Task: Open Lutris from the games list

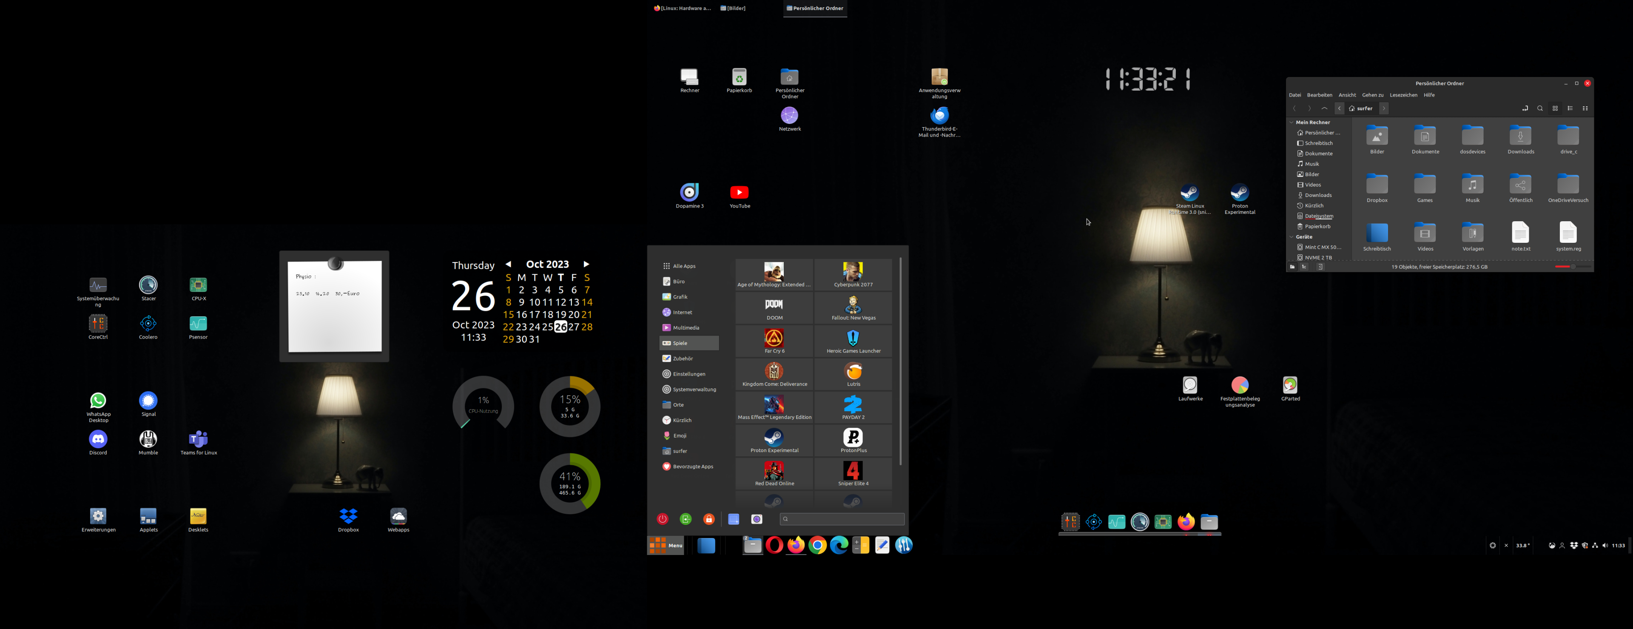Action: coord(853,374)
